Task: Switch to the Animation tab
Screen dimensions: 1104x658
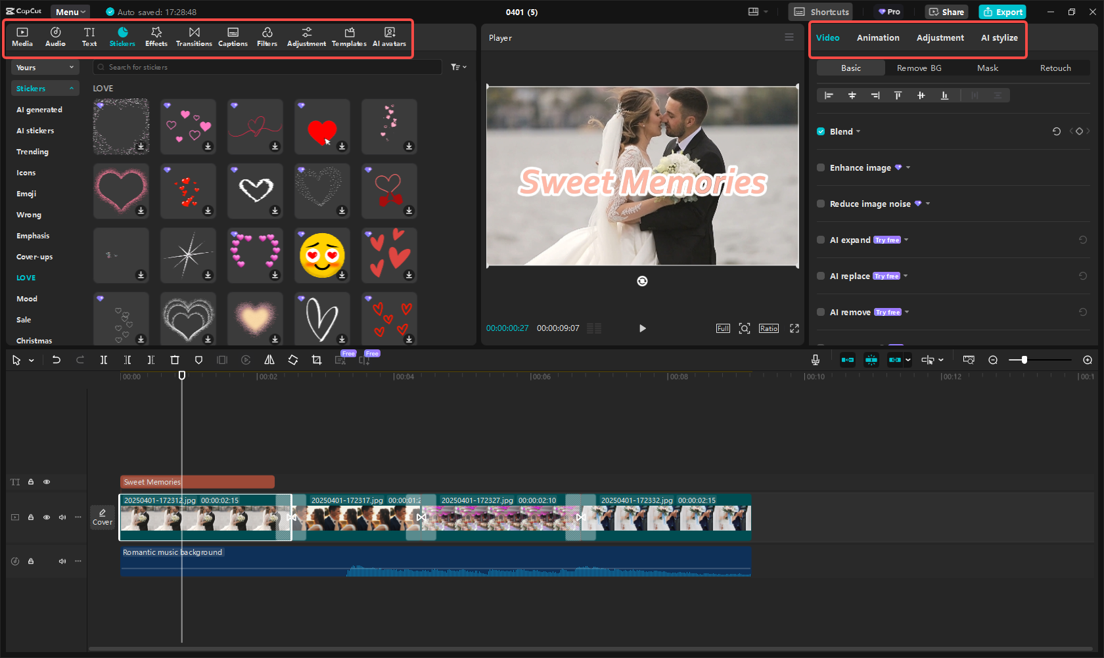Action: click(x=878, y=37)
